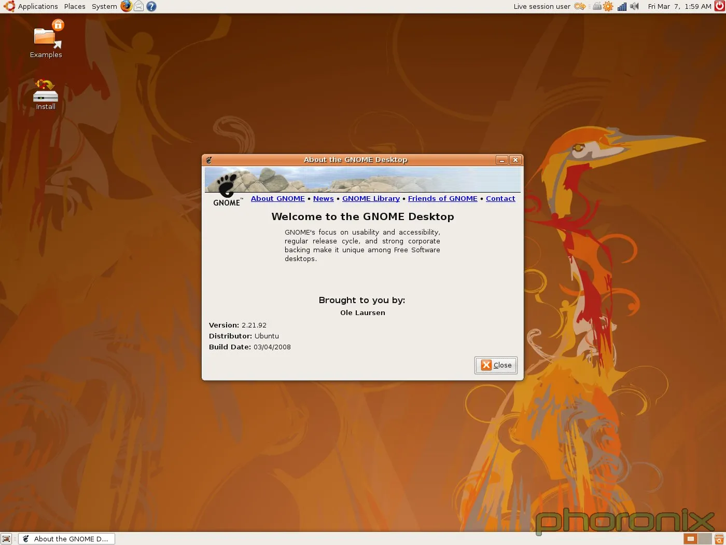This screenshot has width=726, height=545.
Task: Open the Places menu
Action: 75,6
